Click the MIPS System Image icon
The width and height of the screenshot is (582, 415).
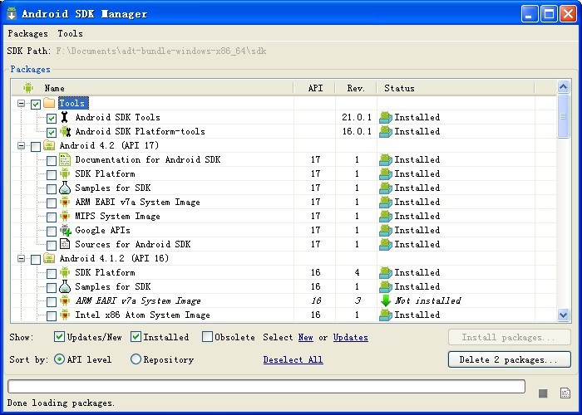[x=65, y=216]
